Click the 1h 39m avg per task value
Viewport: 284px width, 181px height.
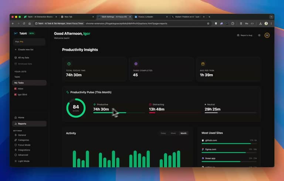[x=206, y=75]
